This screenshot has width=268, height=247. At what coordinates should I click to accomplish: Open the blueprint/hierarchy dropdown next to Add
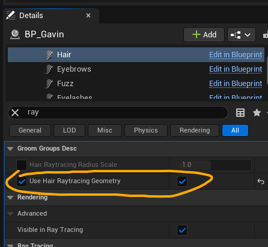(x=242, y=35)
